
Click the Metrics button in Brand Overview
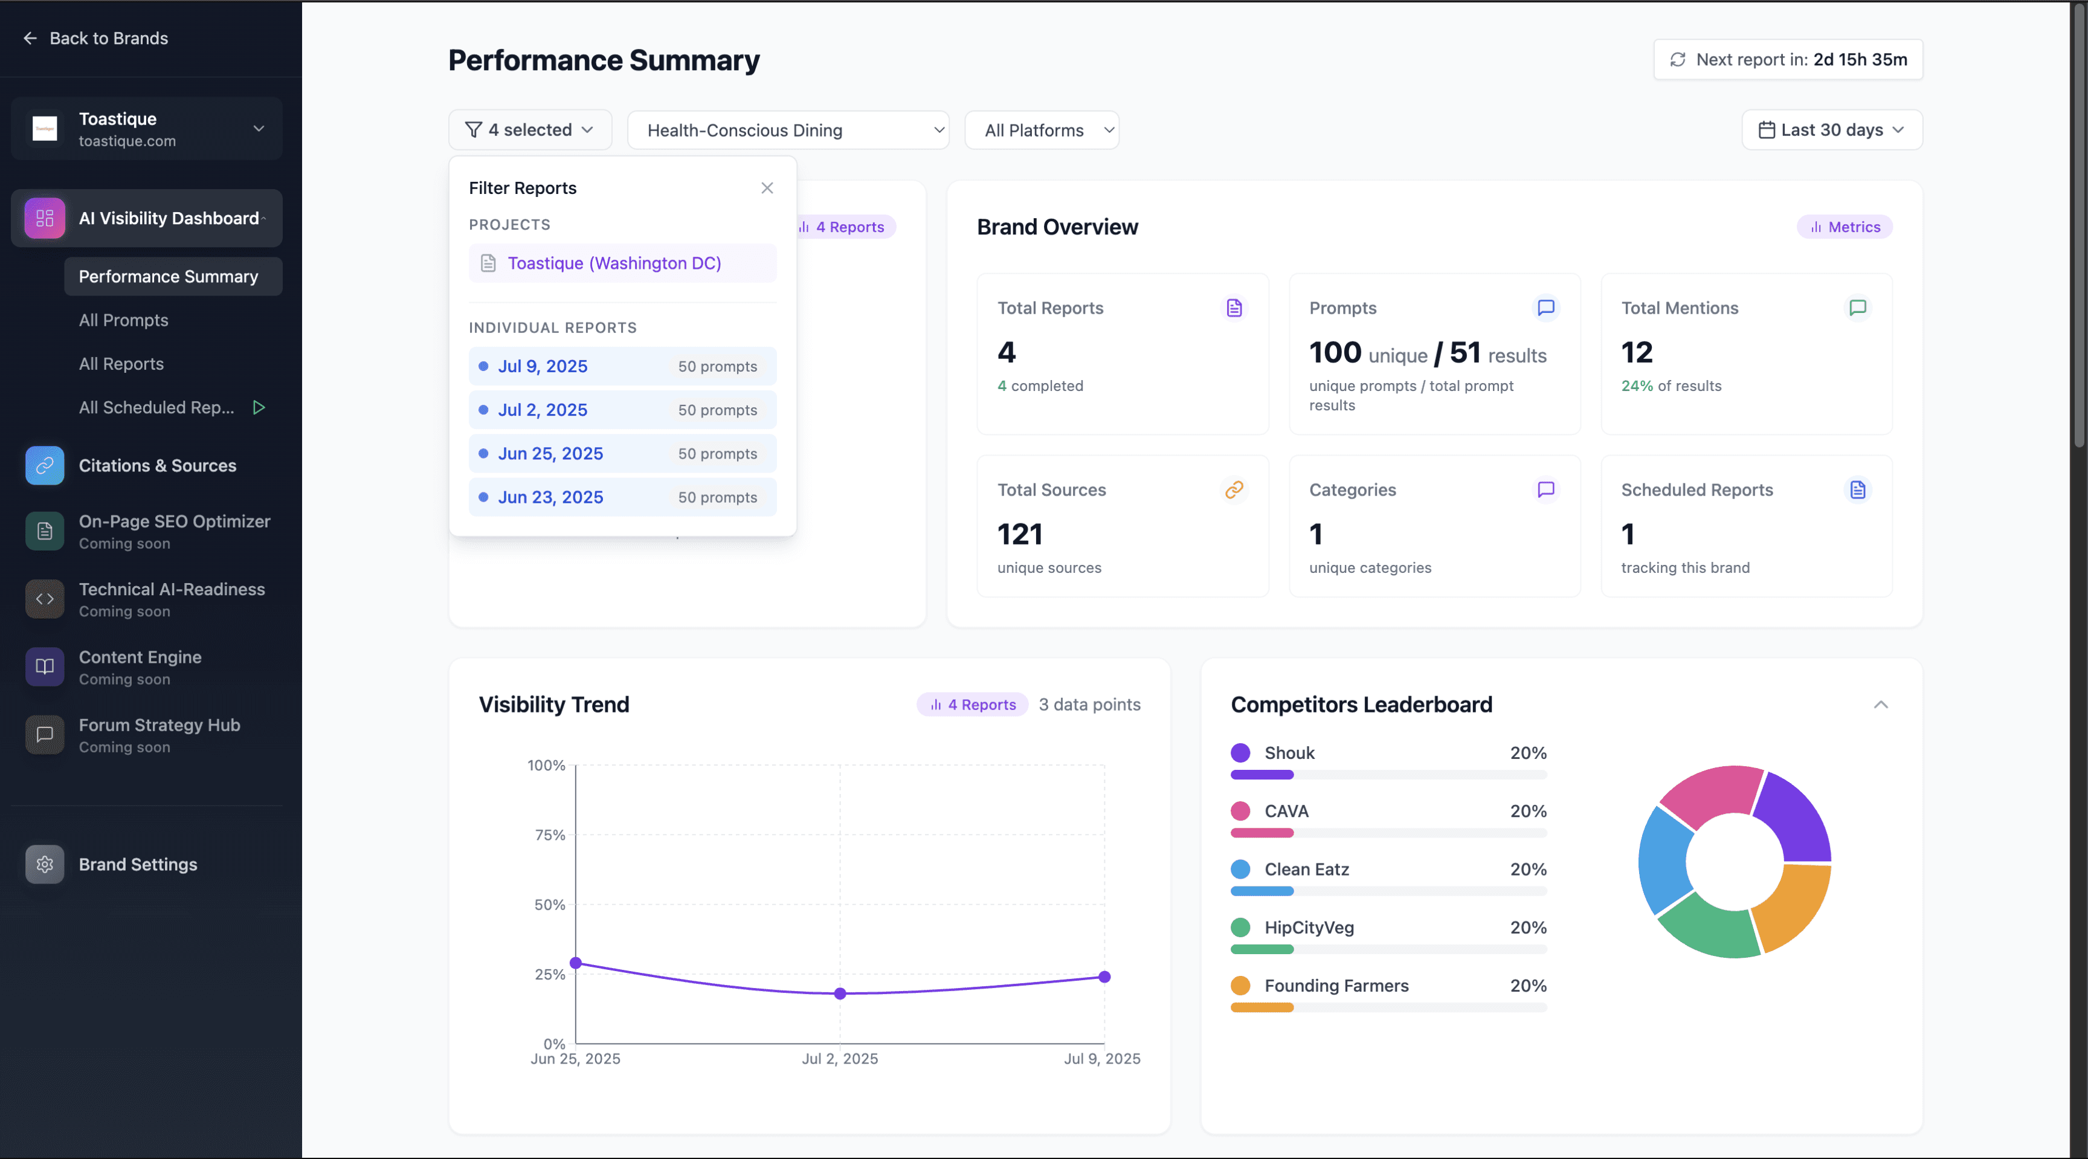1844,227
